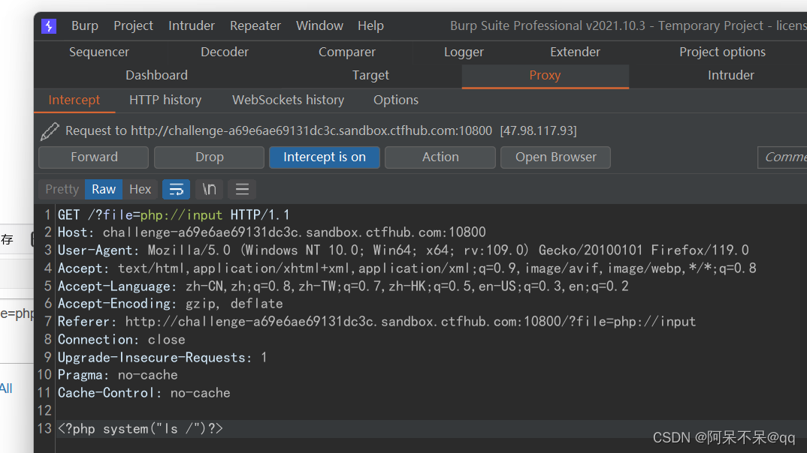Screen dimensions: 807x453
Task: Click the Accept: text/html header line
Action: point(407,268)
